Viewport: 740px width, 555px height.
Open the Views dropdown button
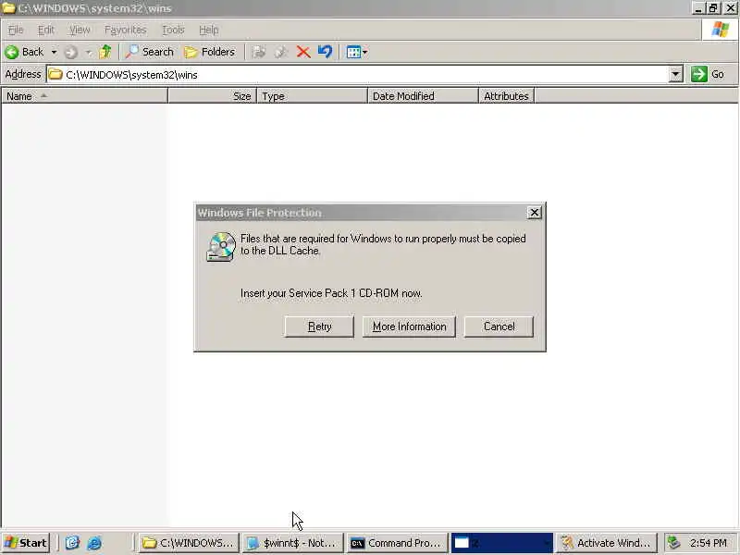[x=357, y=52]
